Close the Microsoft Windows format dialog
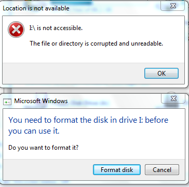189x187 pixels. click(173, 98)
